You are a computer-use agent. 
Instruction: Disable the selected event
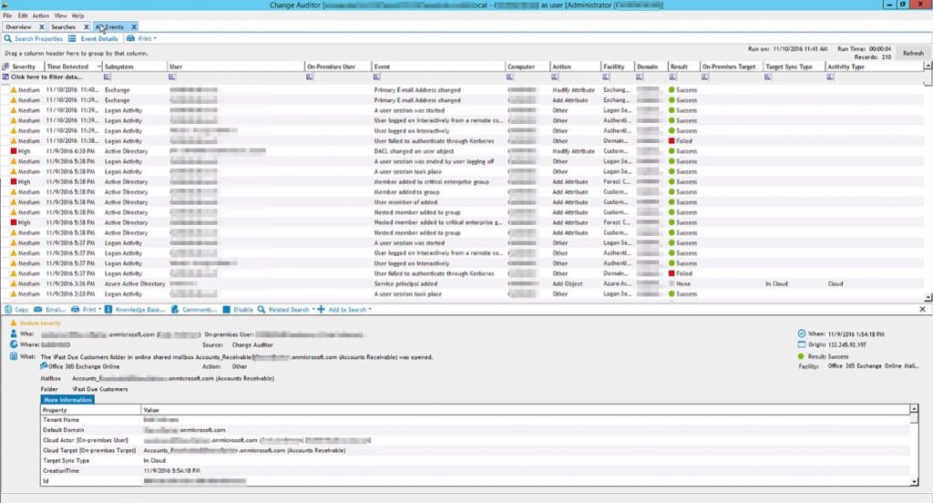[239, 310]
